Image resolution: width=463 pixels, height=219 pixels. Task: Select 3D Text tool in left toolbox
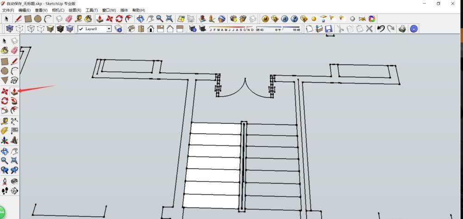(14, 140)
